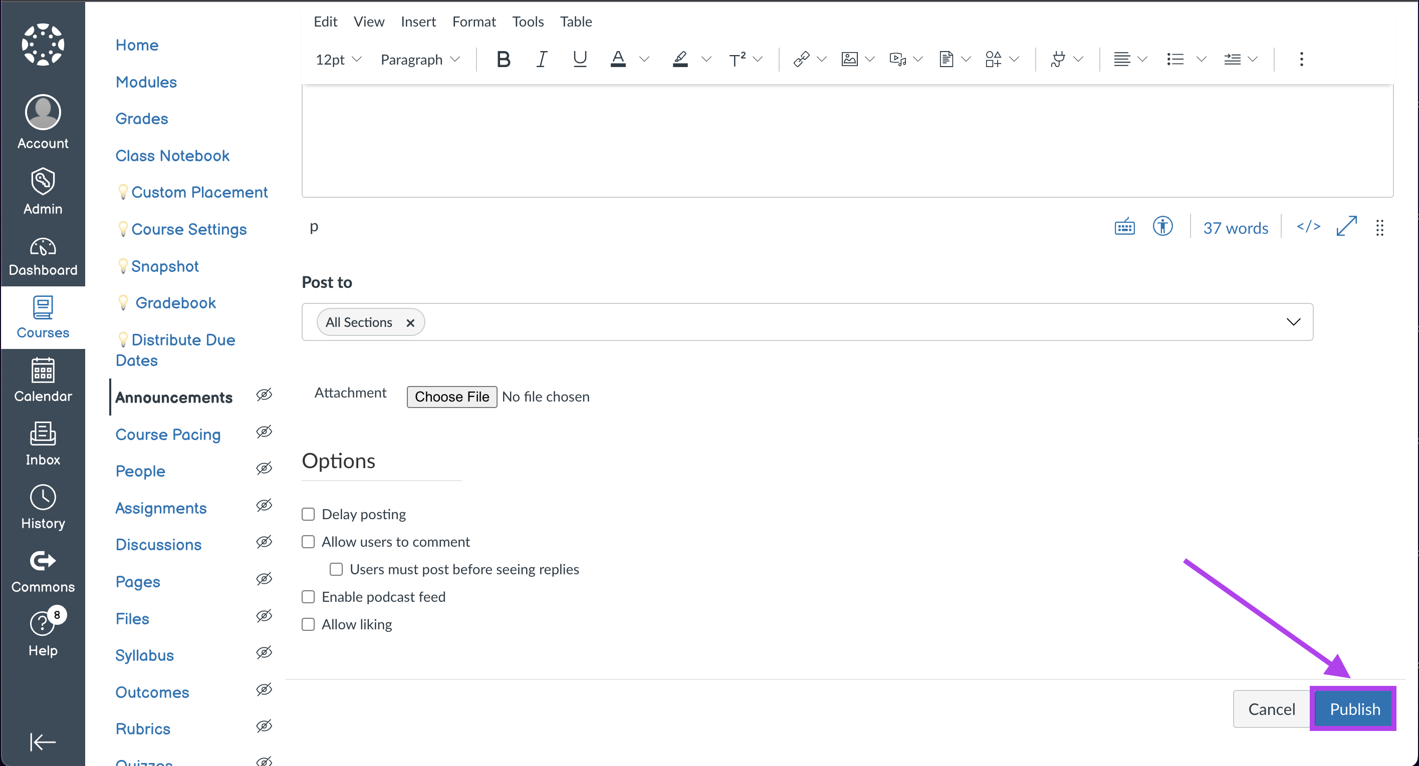Click the Choose File attachment button
This screenshot has width=1419, height=766.
click(452, 396)
